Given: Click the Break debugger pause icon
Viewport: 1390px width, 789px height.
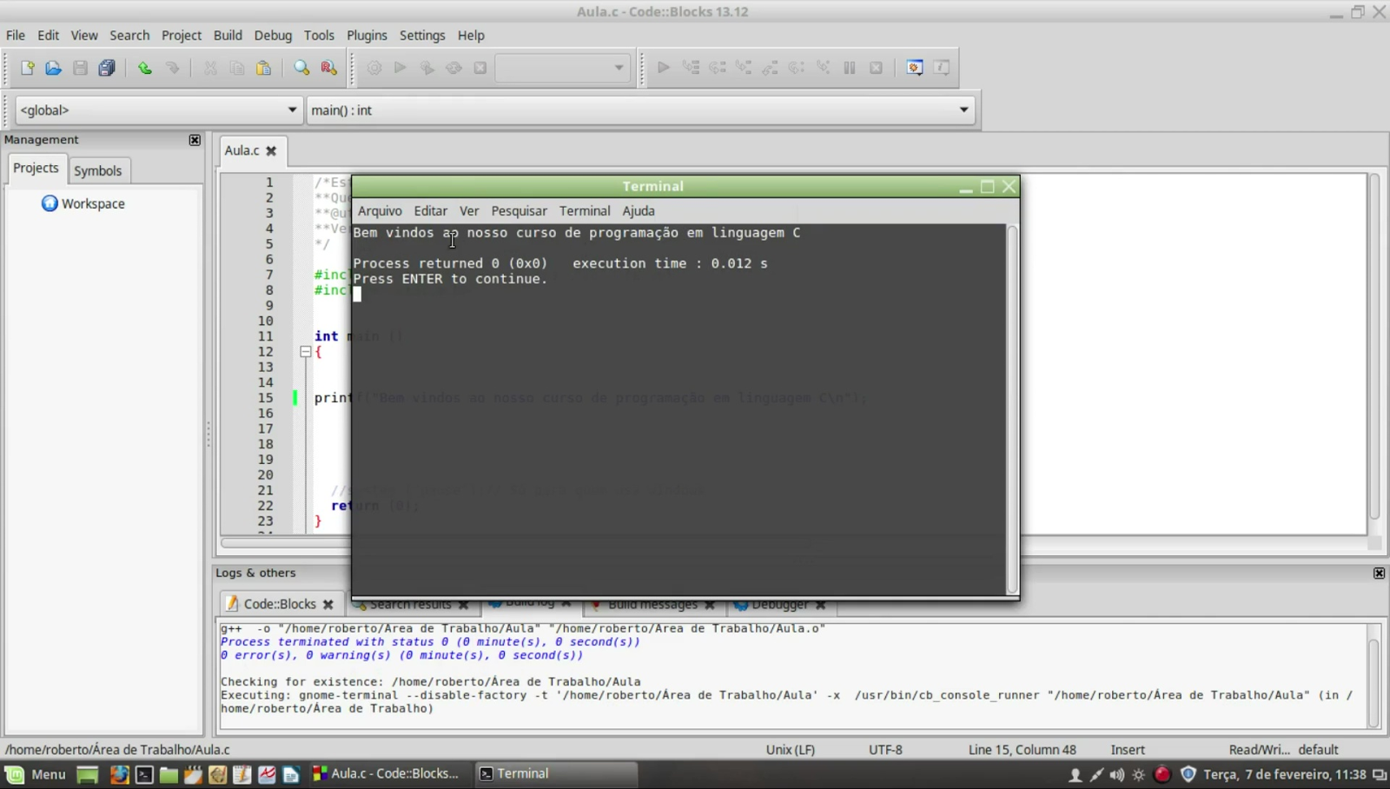Looking at the screenshot, I should point(850,68).
